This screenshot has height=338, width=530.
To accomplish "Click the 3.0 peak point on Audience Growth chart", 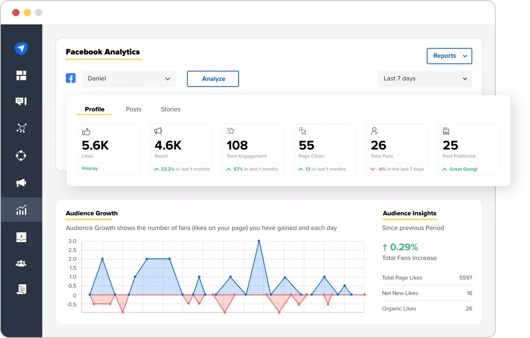I will (x=259, y=241).
